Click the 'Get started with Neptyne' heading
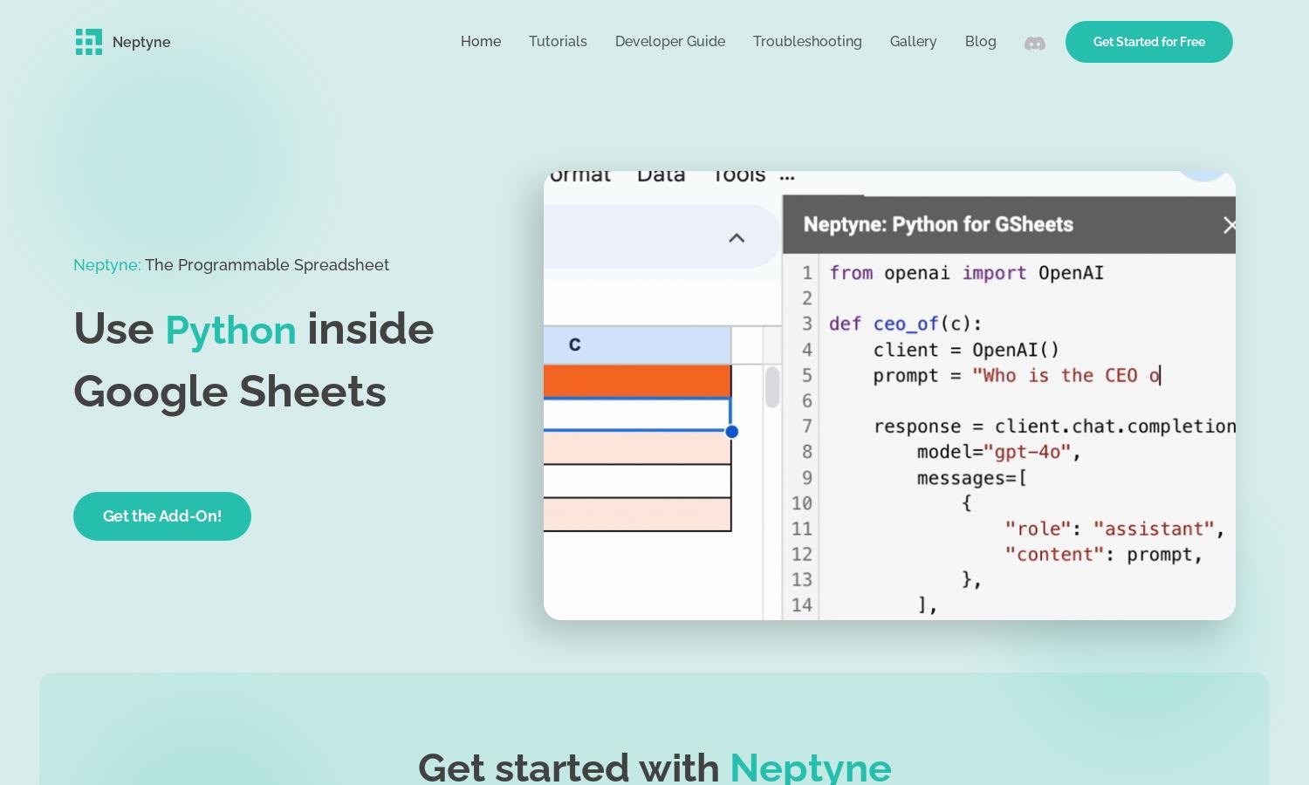The image size is (1309, 785). [654, 768]
